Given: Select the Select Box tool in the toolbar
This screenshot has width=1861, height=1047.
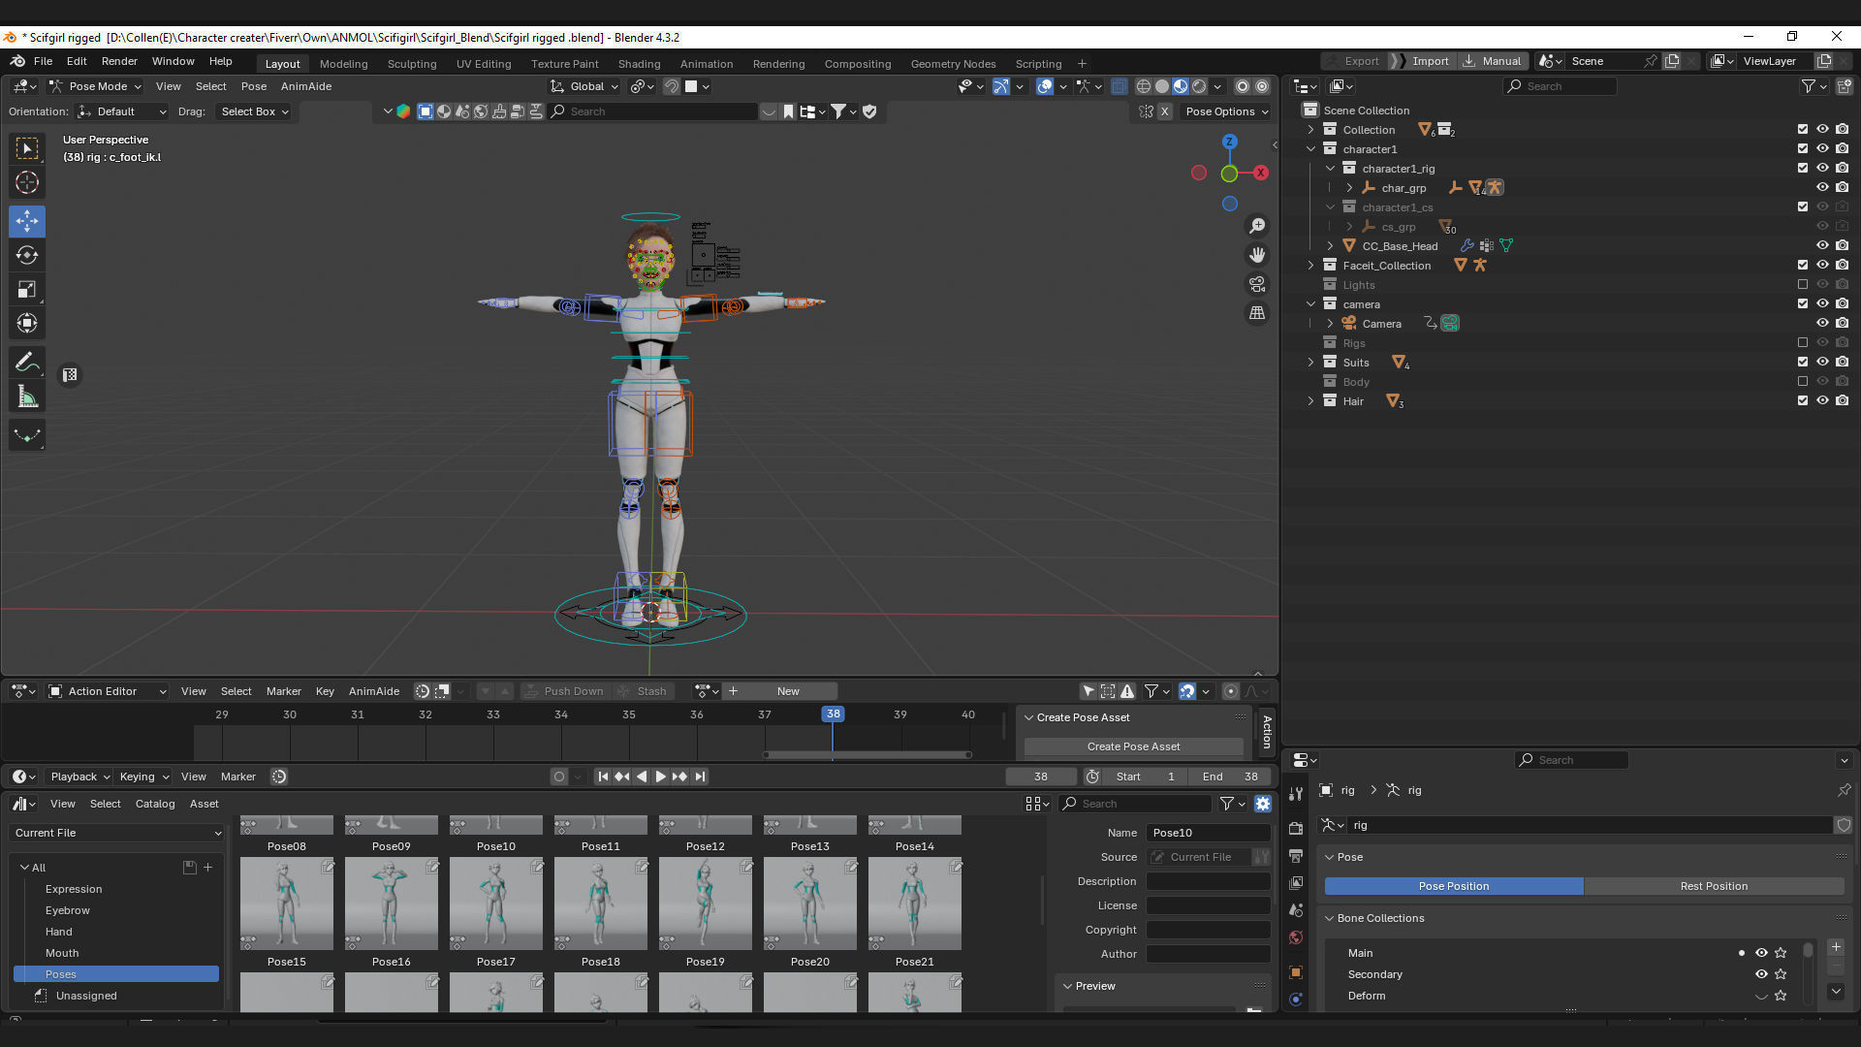Looking at the screenshot, I should pyautogui.click(x=27, y=148).
